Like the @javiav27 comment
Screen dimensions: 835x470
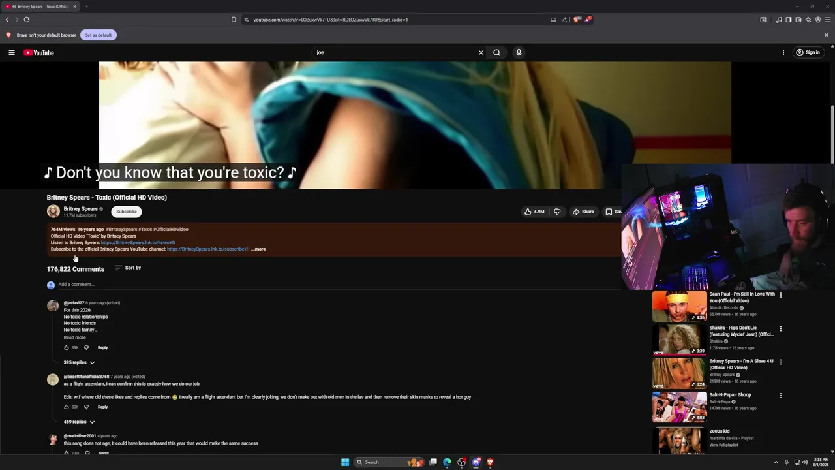[x=67, y=347]
